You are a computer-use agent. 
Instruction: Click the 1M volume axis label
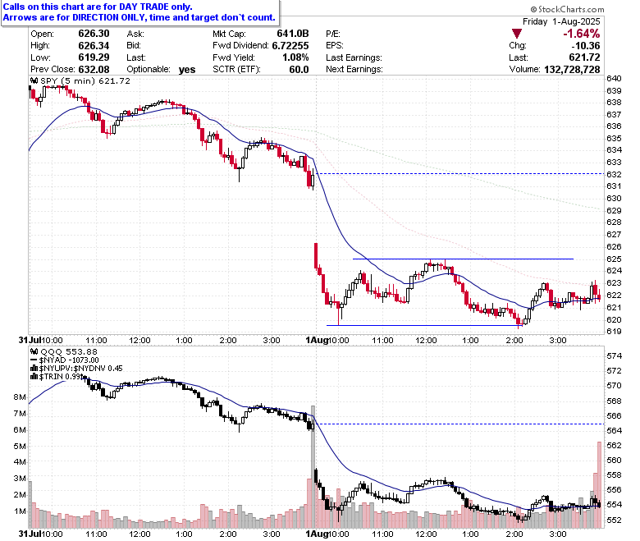click(x=19, y=511)
